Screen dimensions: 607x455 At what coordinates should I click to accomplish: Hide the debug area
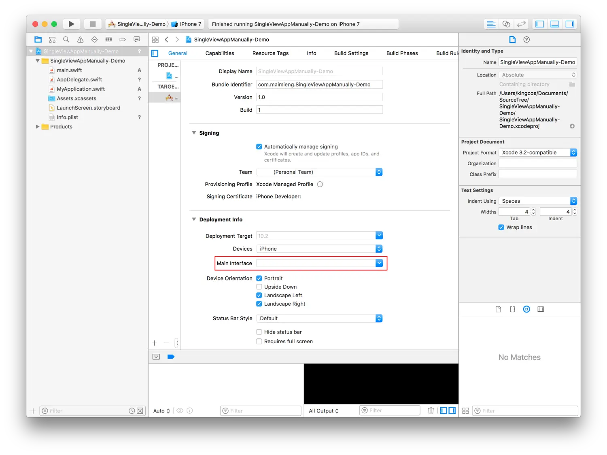(156, 357)
